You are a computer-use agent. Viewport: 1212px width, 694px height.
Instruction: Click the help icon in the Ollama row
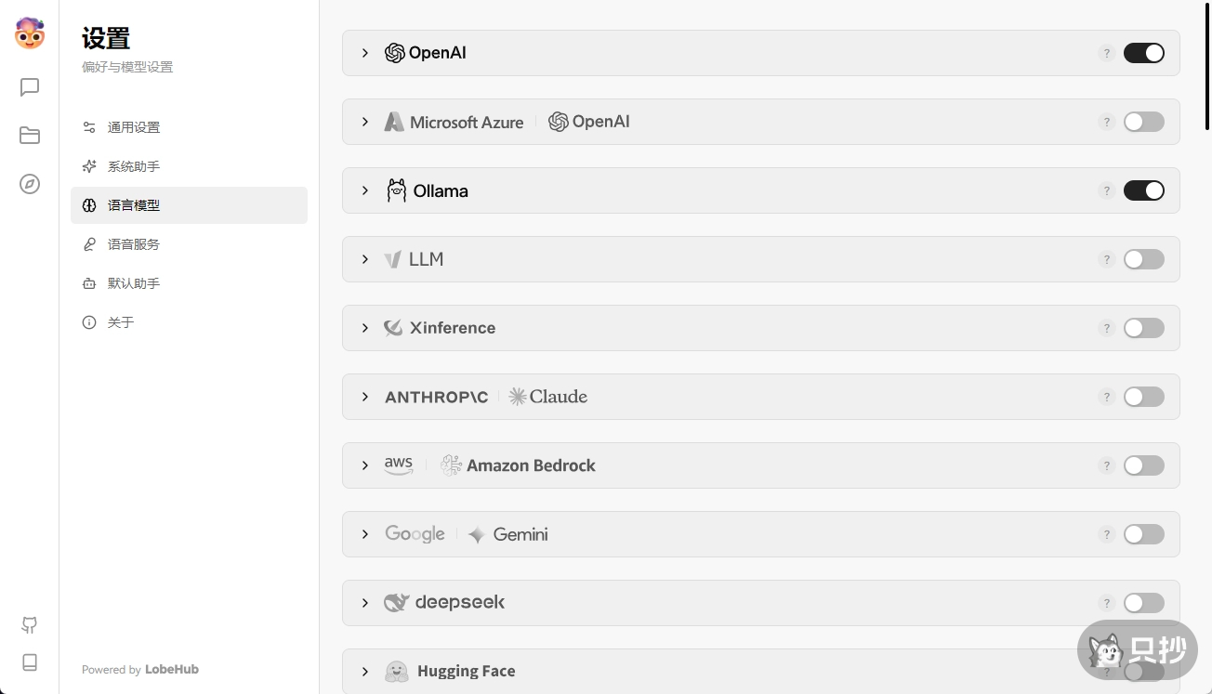[x=1106, y=190]
